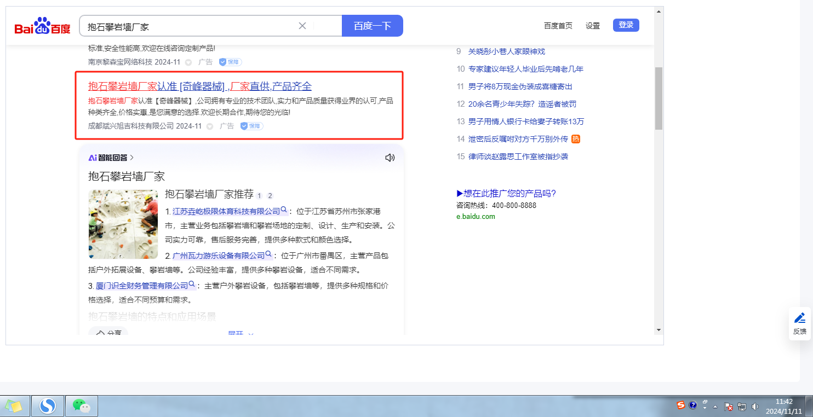Click the Sogou input method tray icon

(680, 406)
